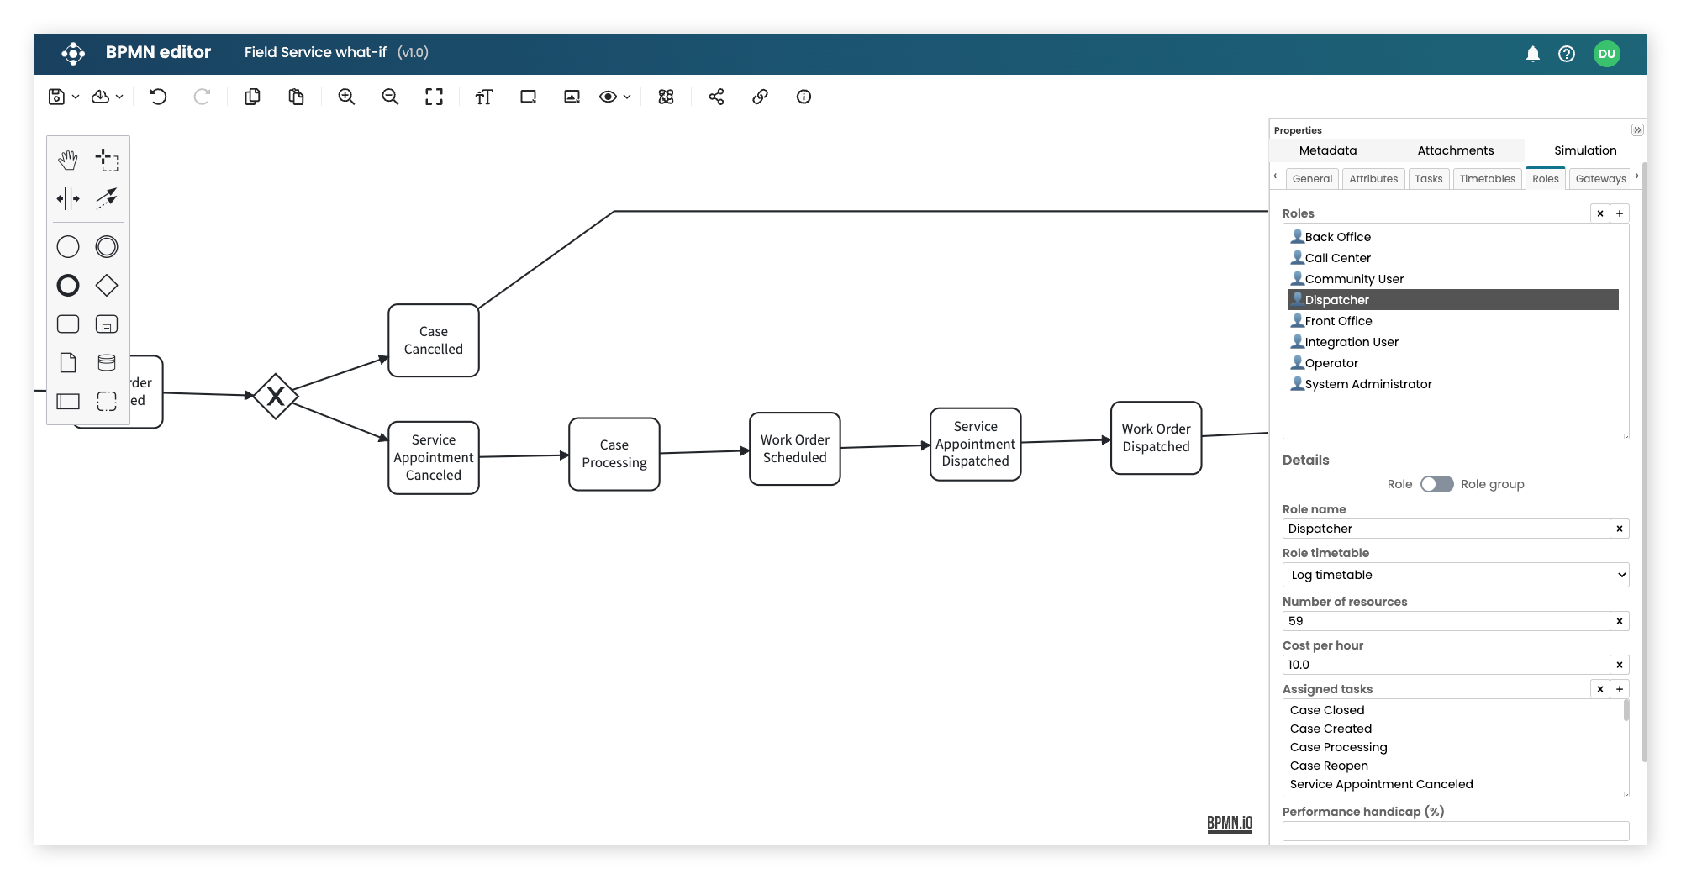Select the Task rectangle creation tool
The image size is (1681, 879).
coord(67,324)
